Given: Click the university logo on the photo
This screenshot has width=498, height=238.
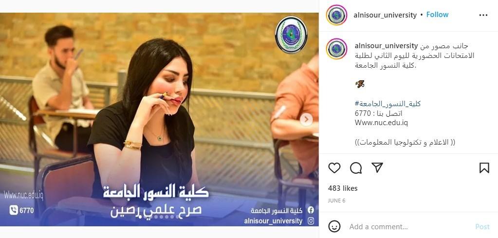Looking at the screenshot, I should pos(291,35).
